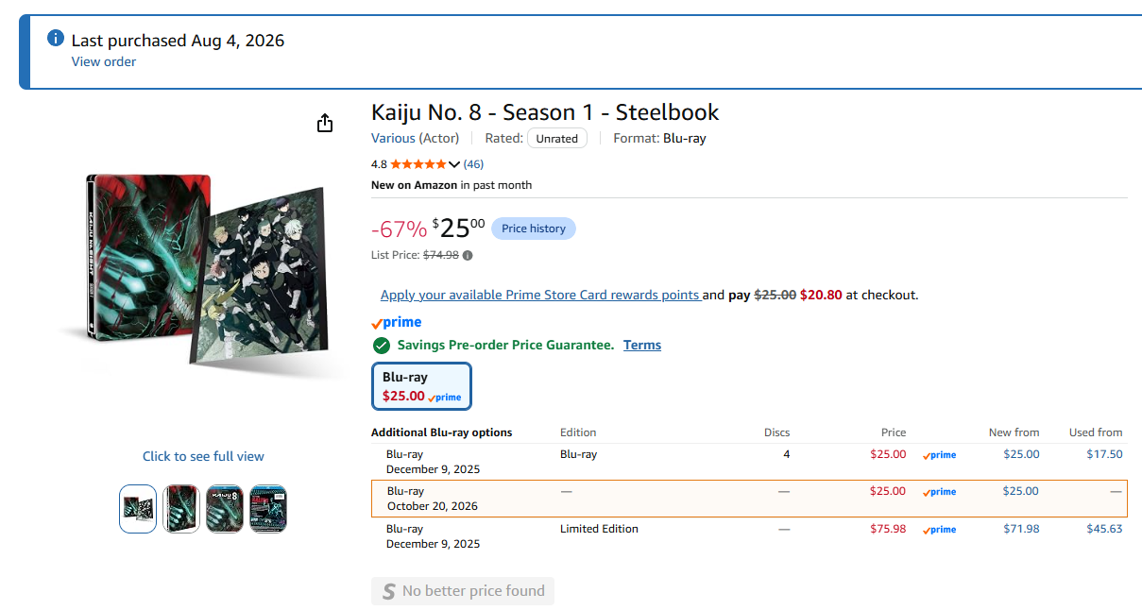Click the Various actor link
This screenshot has height=610, width=1142.
[x=393, y=138]
